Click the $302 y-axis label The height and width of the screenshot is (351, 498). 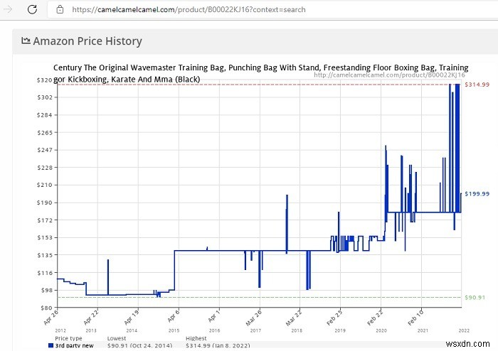(x=44, y=97)
